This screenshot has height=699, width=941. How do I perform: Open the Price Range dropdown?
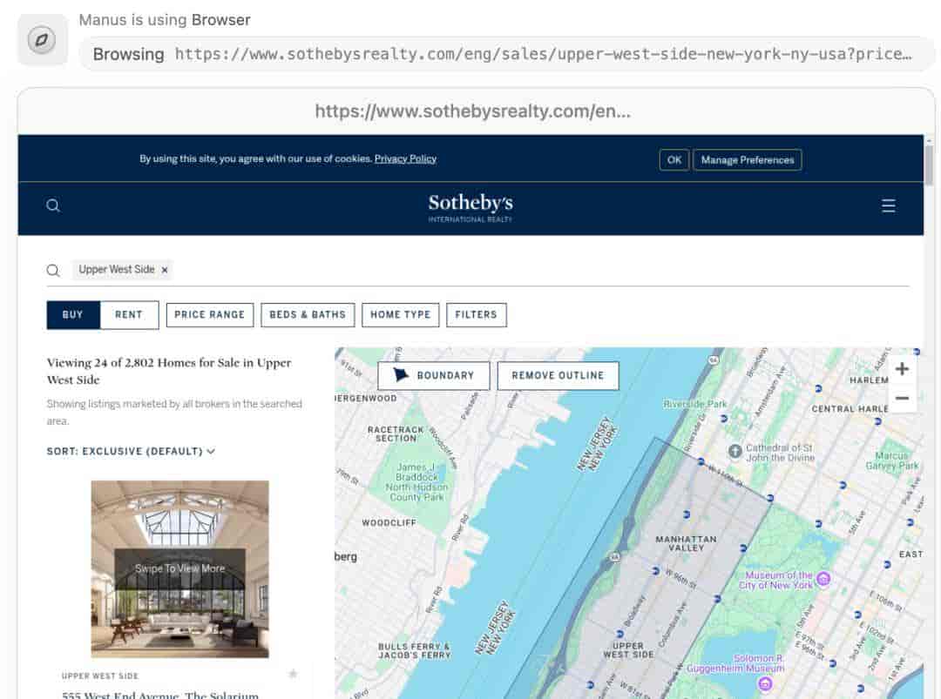click(x=209, y=315)
